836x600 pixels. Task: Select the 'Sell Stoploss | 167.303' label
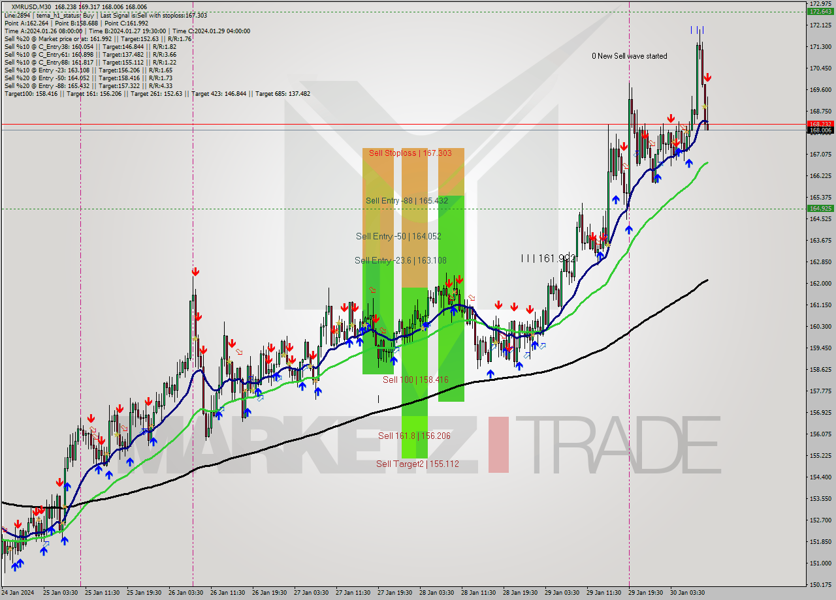[410, 153]
